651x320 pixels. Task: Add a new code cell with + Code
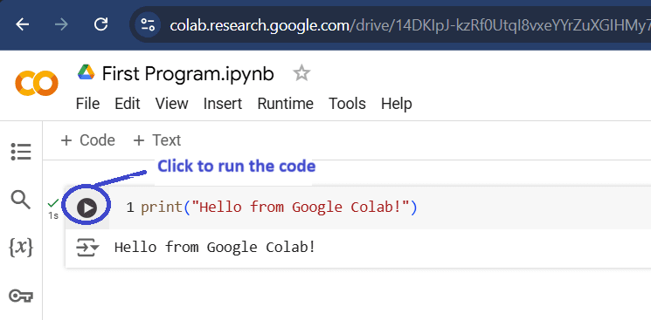(87, 140)
